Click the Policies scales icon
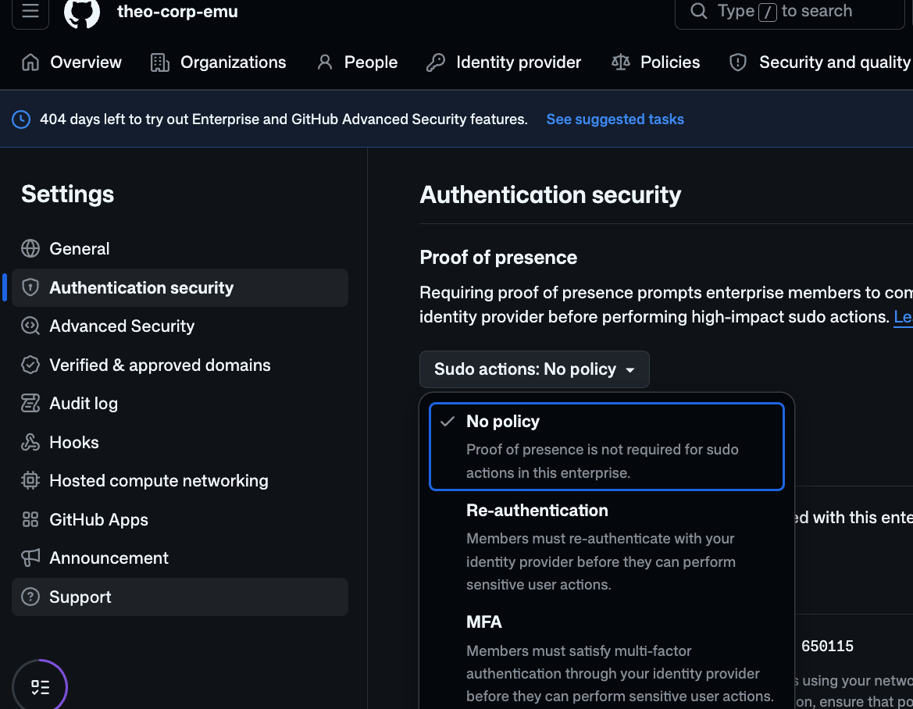This screenshot has height=709, width=913. [621, 62]
